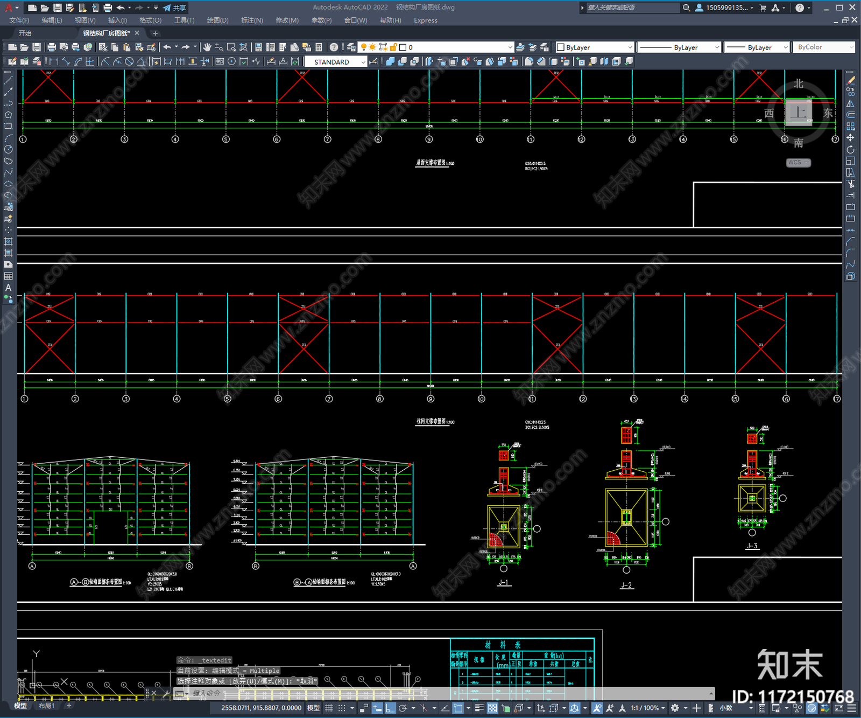Open the Plot printer icon in Standard toolbar

52,47
